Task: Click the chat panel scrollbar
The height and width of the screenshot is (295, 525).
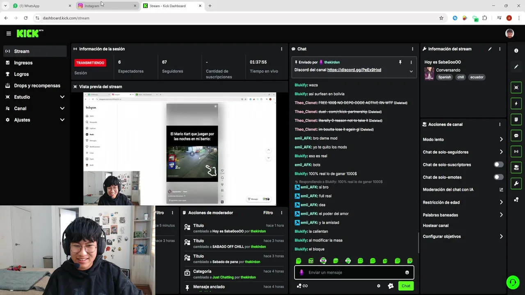Action: 418,243
